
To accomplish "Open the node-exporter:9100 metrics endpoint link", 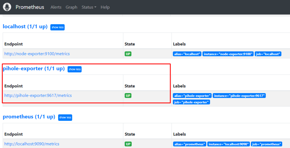I will point(37,54).
